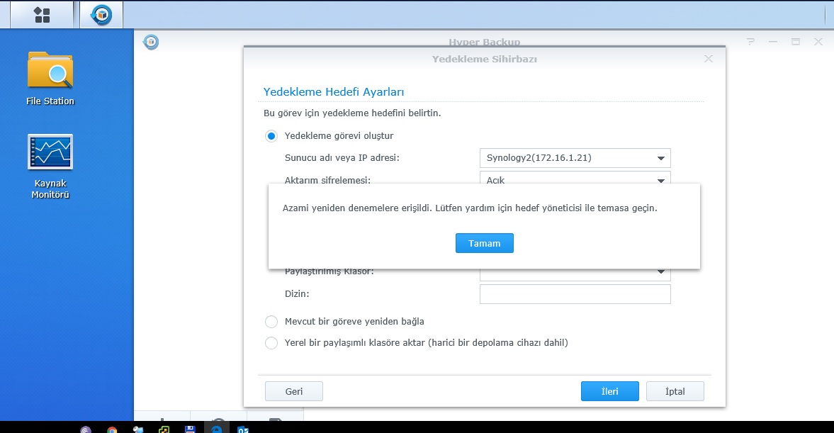Image resolution: width=834 pixels, height=433 pixels.
Task: Click Hyper Backup icon in top taskbar
Action: point(101,15)
